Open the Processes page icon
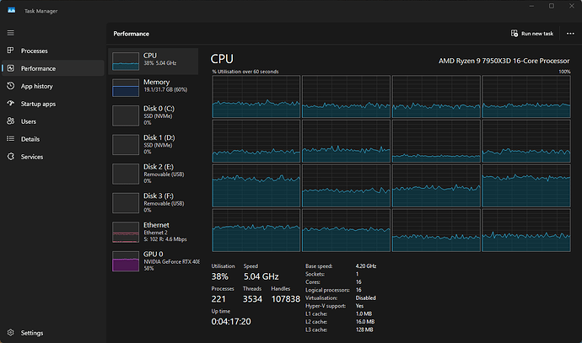Viewport: 582px width, 343px height. [11, 51]
